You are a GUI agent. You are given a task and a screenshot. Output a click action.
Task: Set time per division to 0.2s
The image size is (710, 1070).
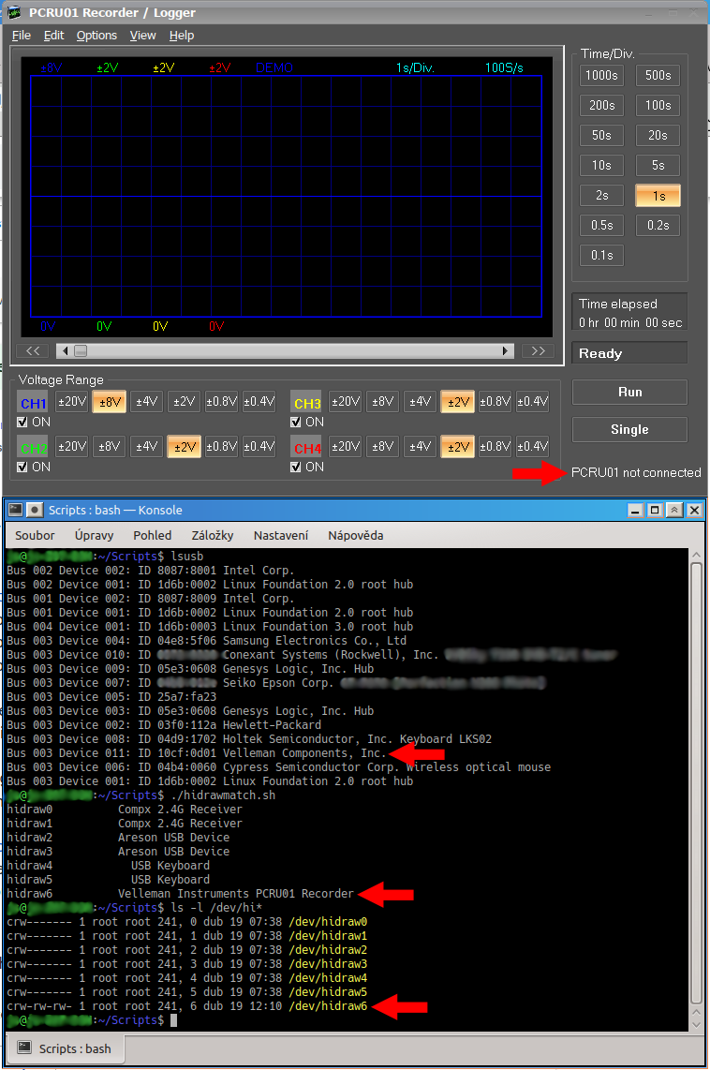click(658, 225)
